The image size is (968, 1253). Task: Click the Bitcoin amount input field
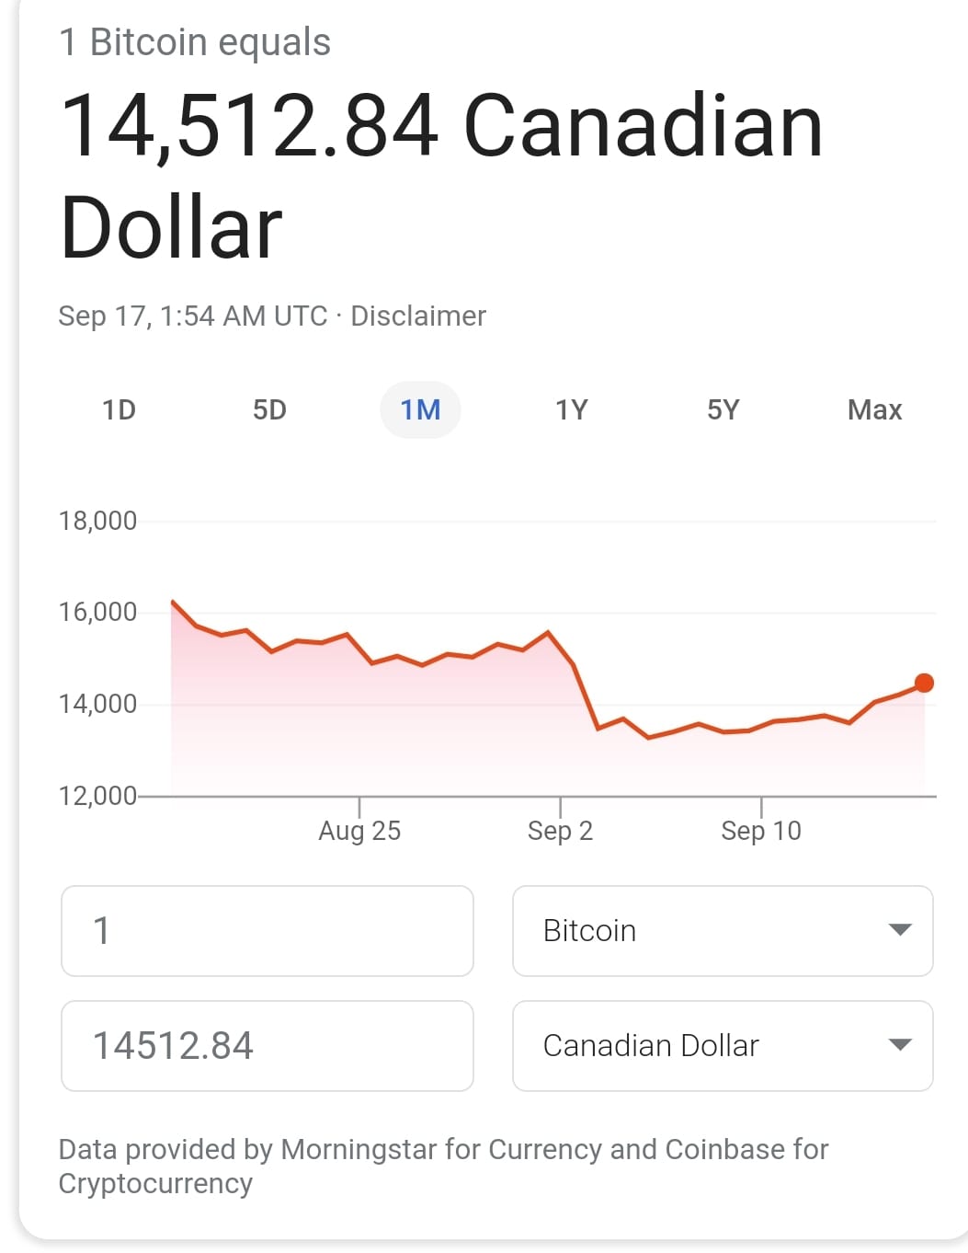pyautogui.click(x=268, y=931)
